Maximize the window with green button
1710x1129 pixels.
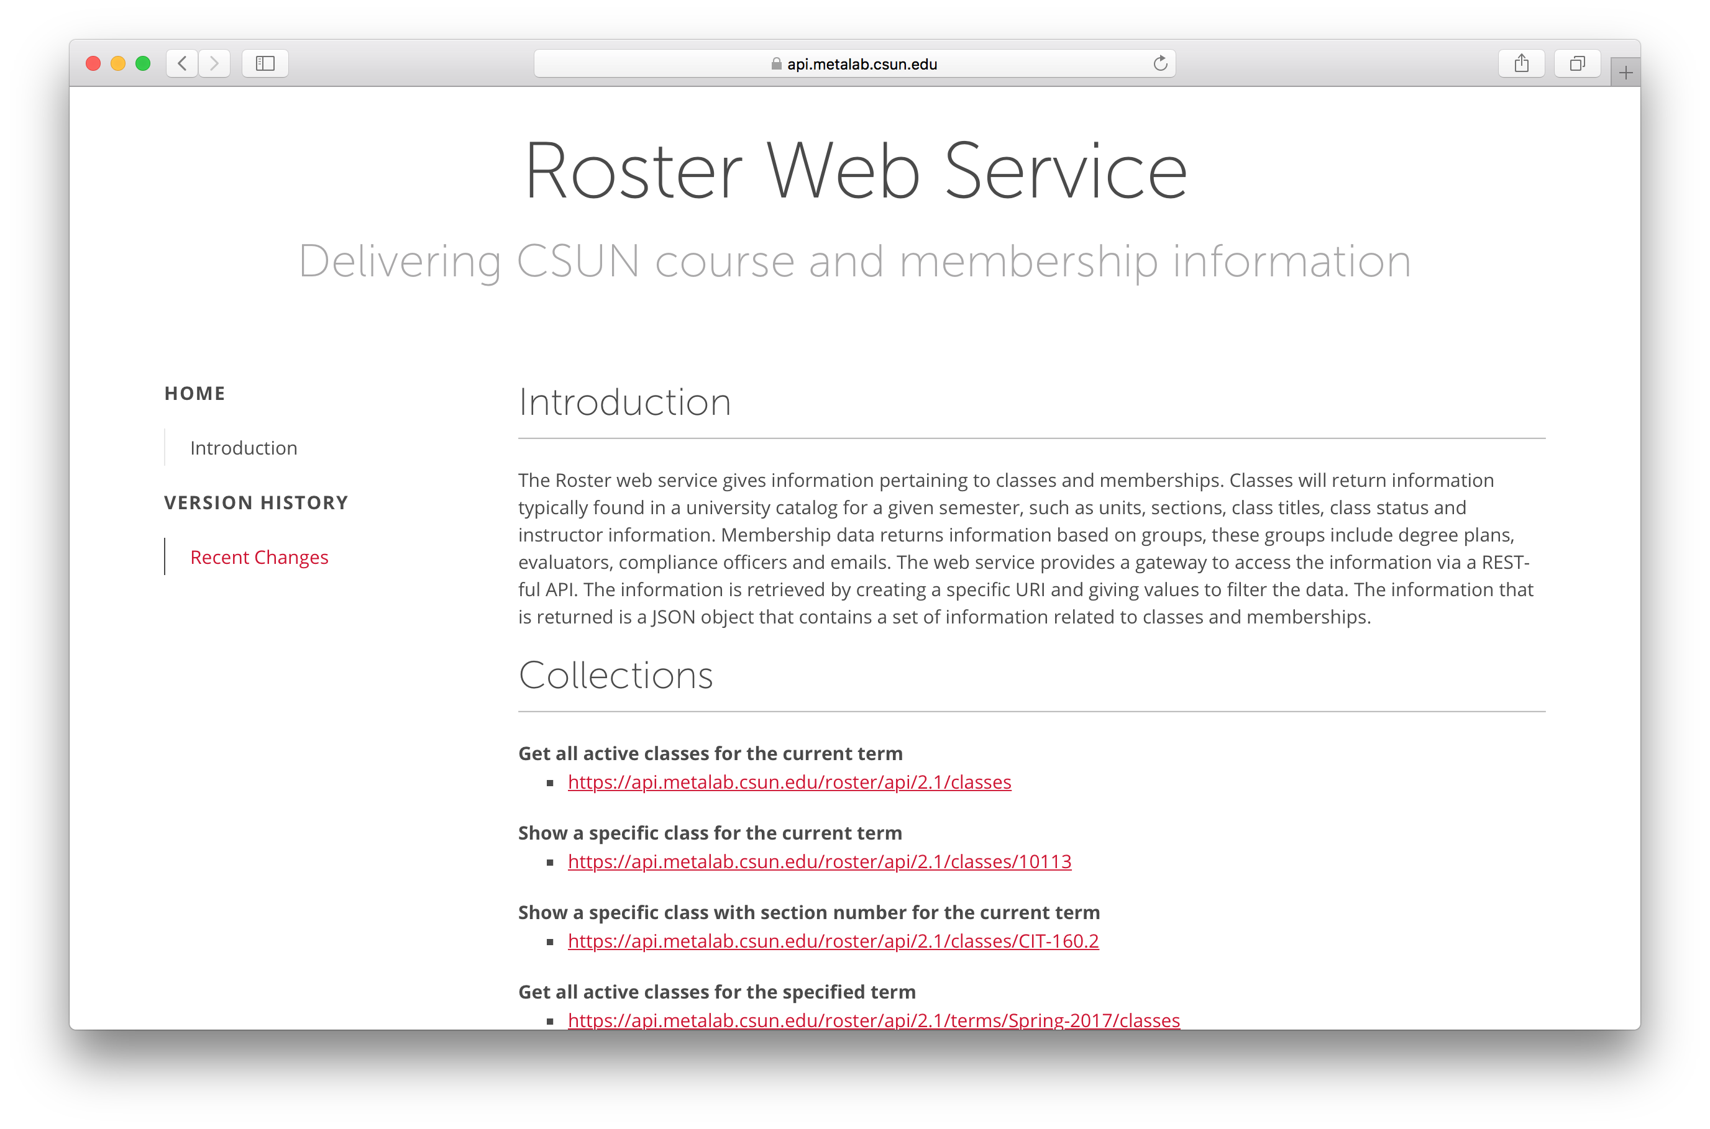pos(144,63)
